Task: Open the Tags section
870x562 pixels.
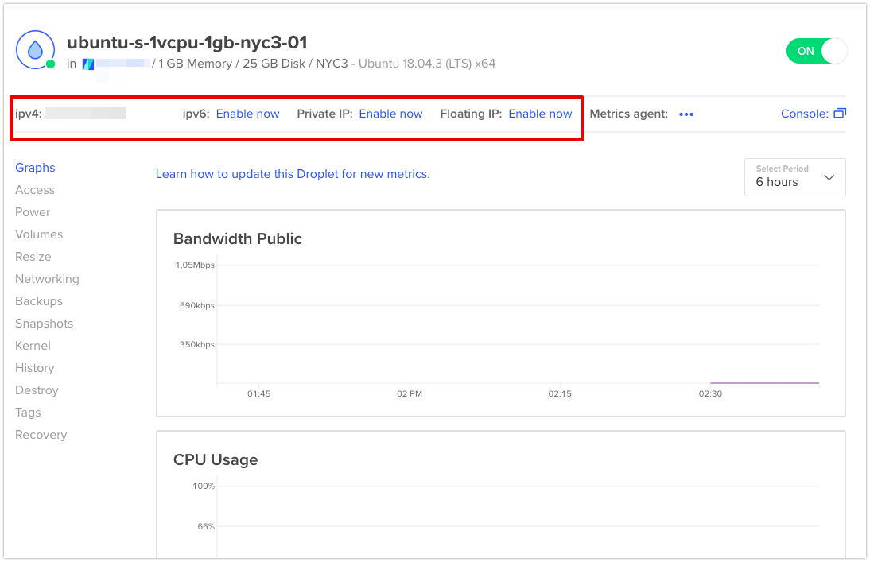Action: click(28, 413)
